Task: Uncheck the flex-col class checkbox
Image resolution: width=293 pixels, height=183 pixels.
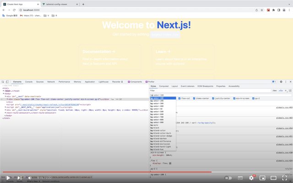Action: pyautogui.click(x=179, y=98)
